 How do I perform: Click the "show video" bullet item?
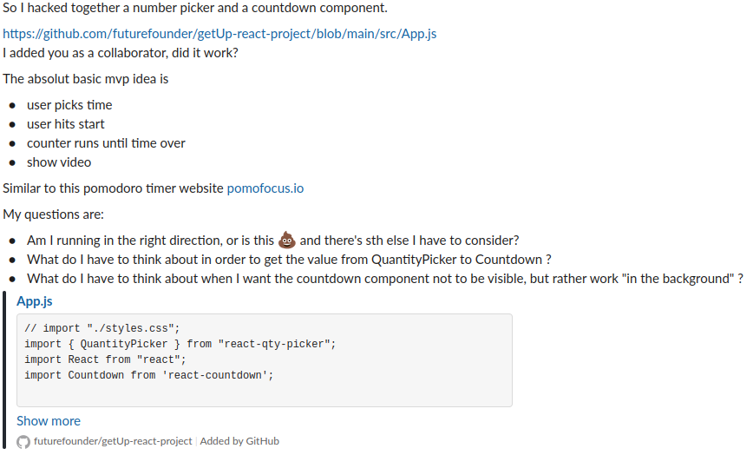[59, 162]
